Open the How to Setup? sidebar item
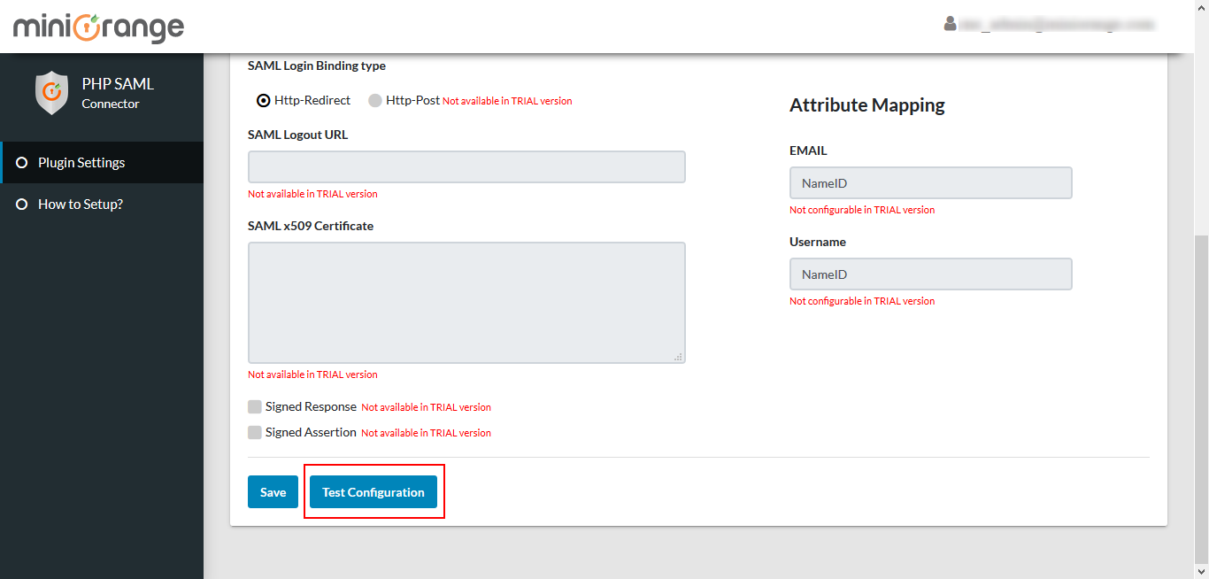Screen dimensions: 1209x579 [x=81, y=205]
